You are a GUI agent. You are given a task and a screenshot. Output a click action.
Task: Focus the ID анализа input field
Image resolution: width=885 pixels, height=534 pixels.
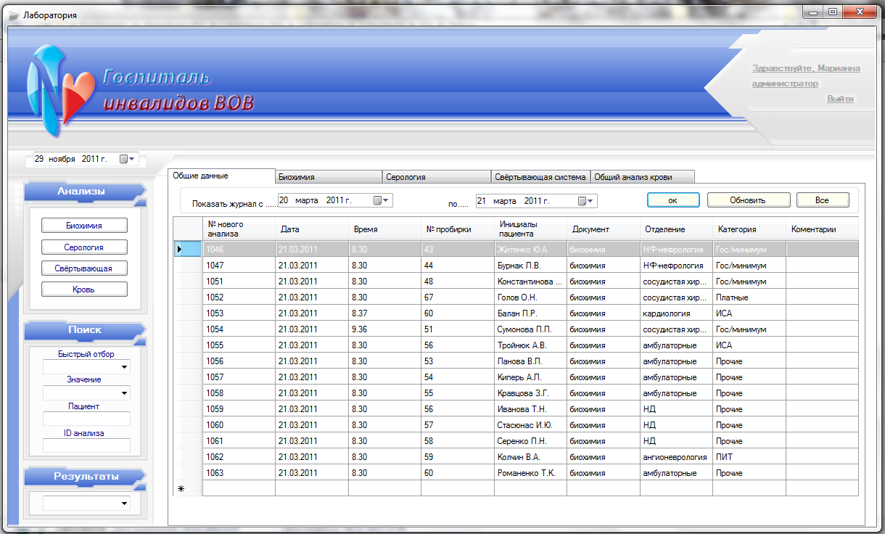(86, 445)
